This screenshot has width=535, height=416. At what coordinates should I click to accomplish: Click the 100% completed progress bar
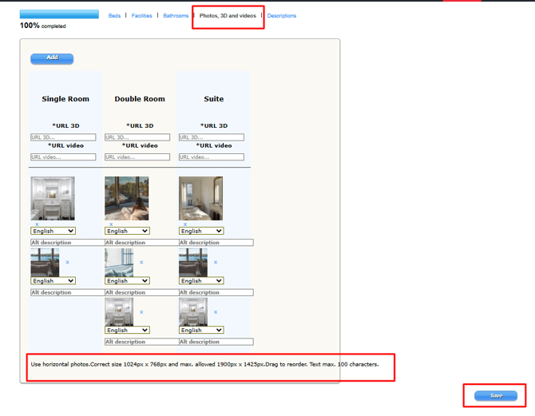coord(59,14)
